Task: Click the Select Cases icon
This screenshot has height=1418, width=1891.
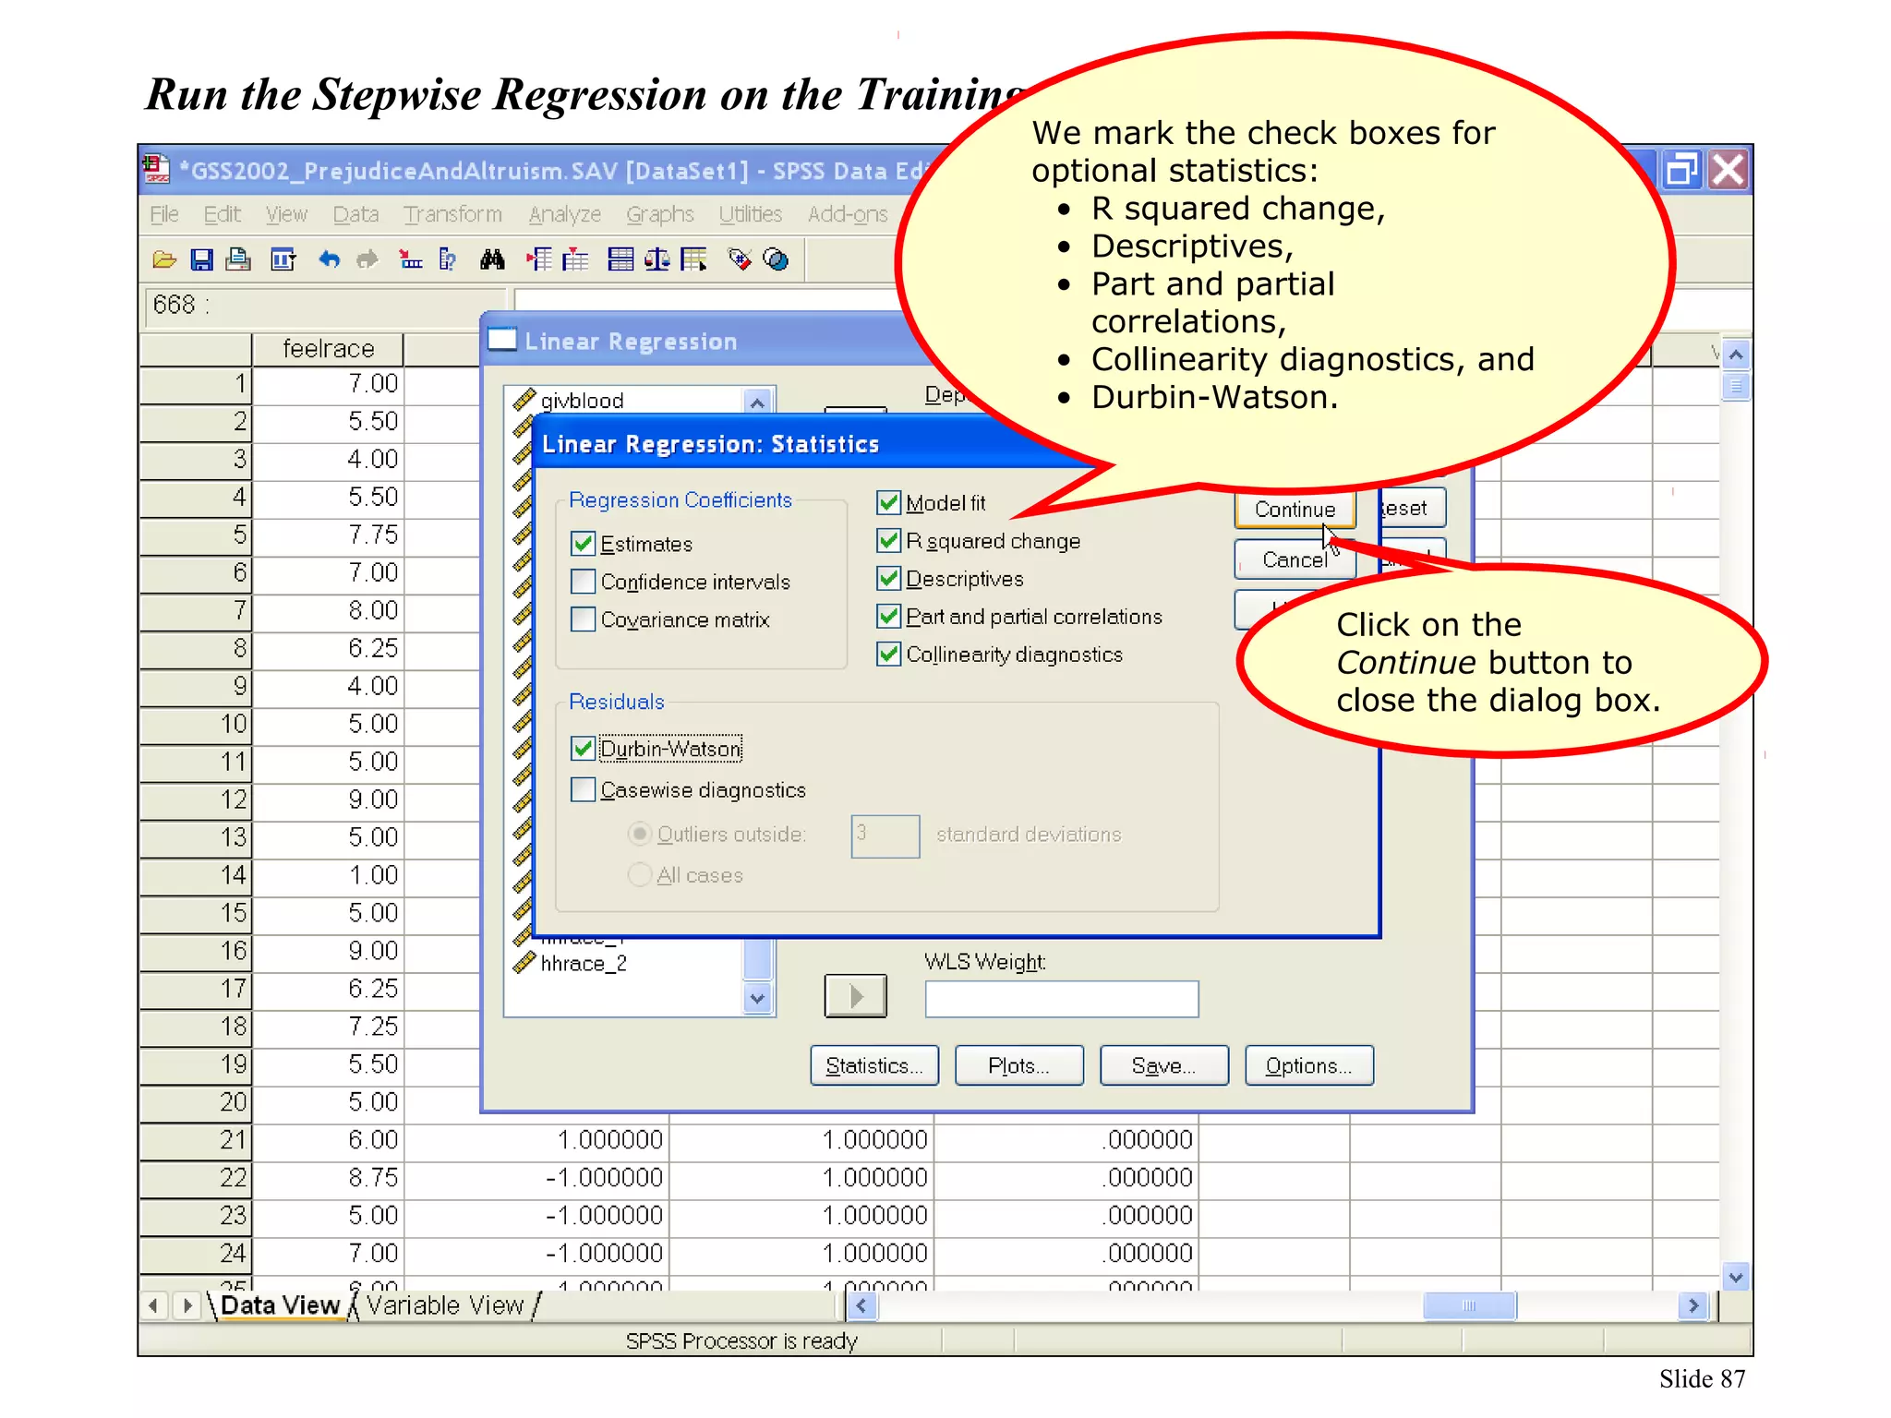Action: (x=694, y=260)
